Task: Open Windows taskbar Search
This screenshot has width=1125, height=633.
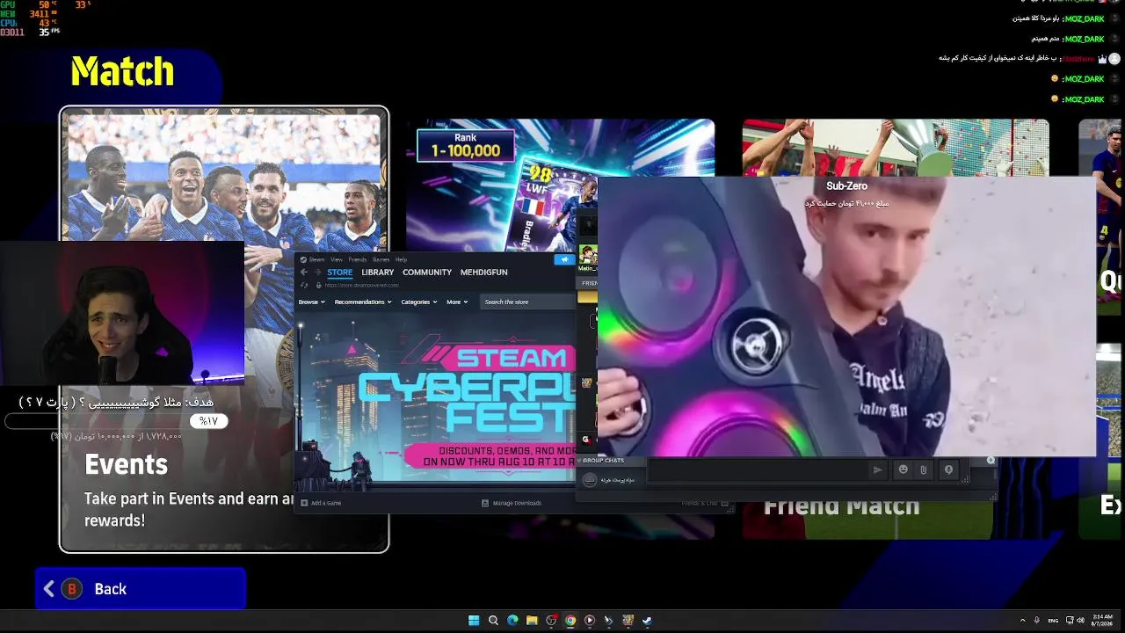Action: click(493, 621)
